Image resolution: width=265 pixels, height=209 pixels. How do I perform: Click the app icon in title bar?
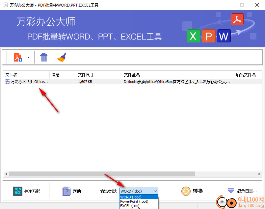6,5
